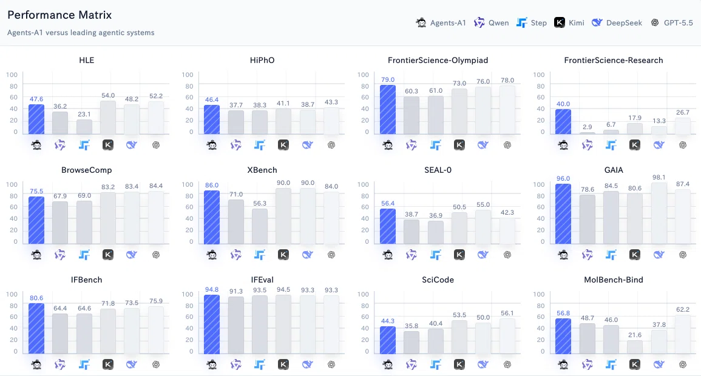Click the IFEval chart title
The height and width of the screenshot is (376, 701).
click(262, 280)
